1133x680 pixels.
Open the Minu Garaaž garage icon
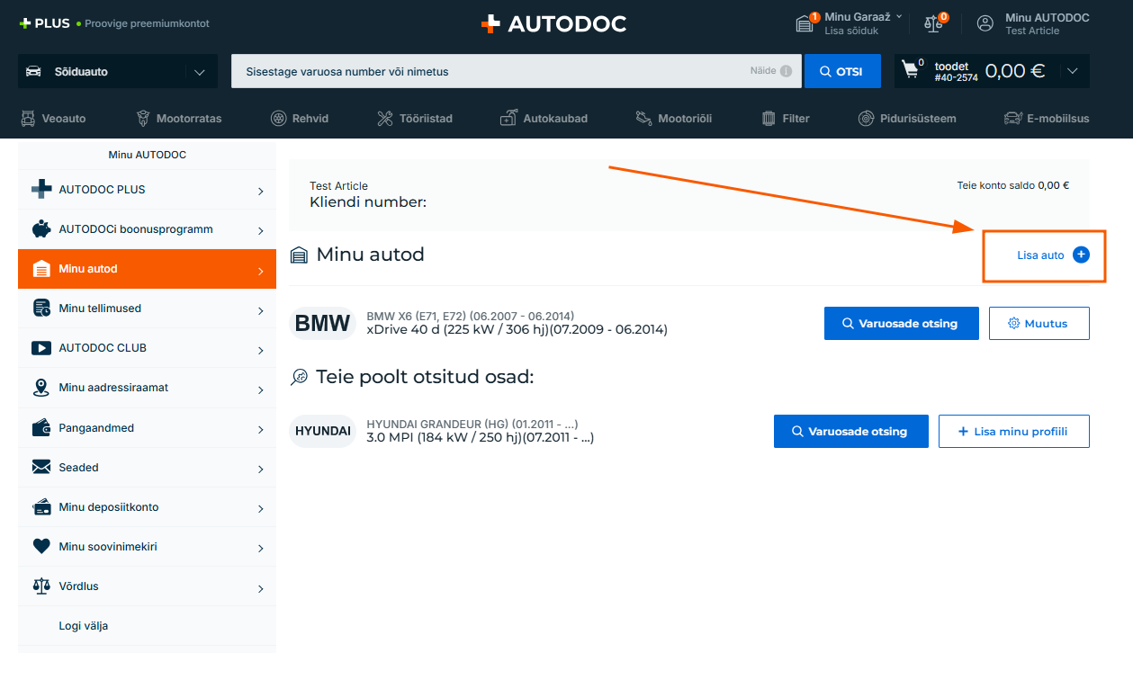coord(805,23)
